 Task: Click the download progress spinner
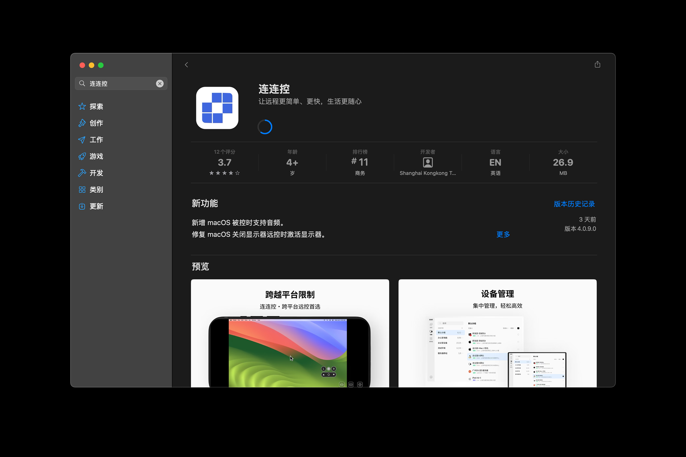(265, 127)
